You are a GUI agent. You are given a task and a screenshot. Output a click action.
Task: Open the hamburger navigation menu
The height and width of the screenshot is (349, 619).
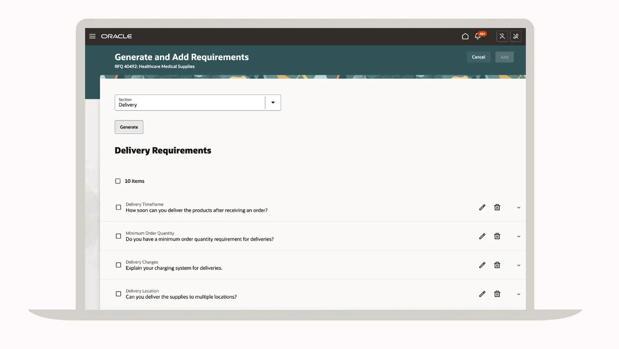pyautogui.click(x=92, y=36)
